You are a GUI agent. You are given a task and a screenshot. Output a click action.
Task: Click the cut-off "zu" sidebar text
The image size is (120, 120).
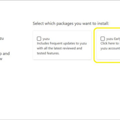pyautogui.click(x=2, y=38)
